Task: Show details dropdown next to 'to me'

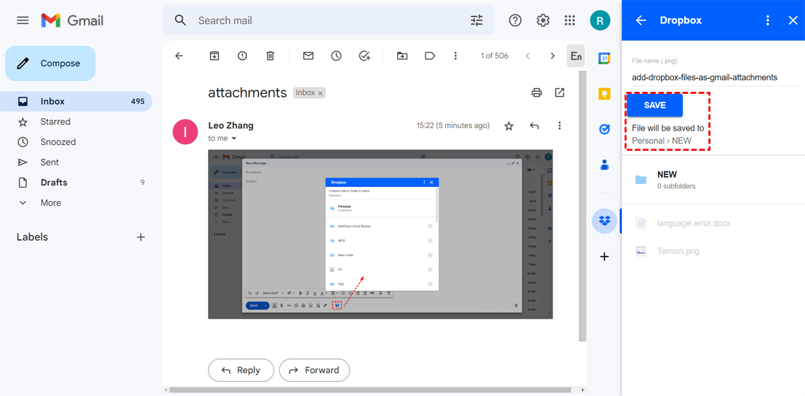Action: point(234,139)
